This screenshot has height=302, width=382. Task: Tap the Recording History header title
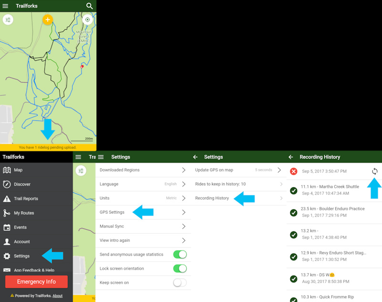[320, 157]
